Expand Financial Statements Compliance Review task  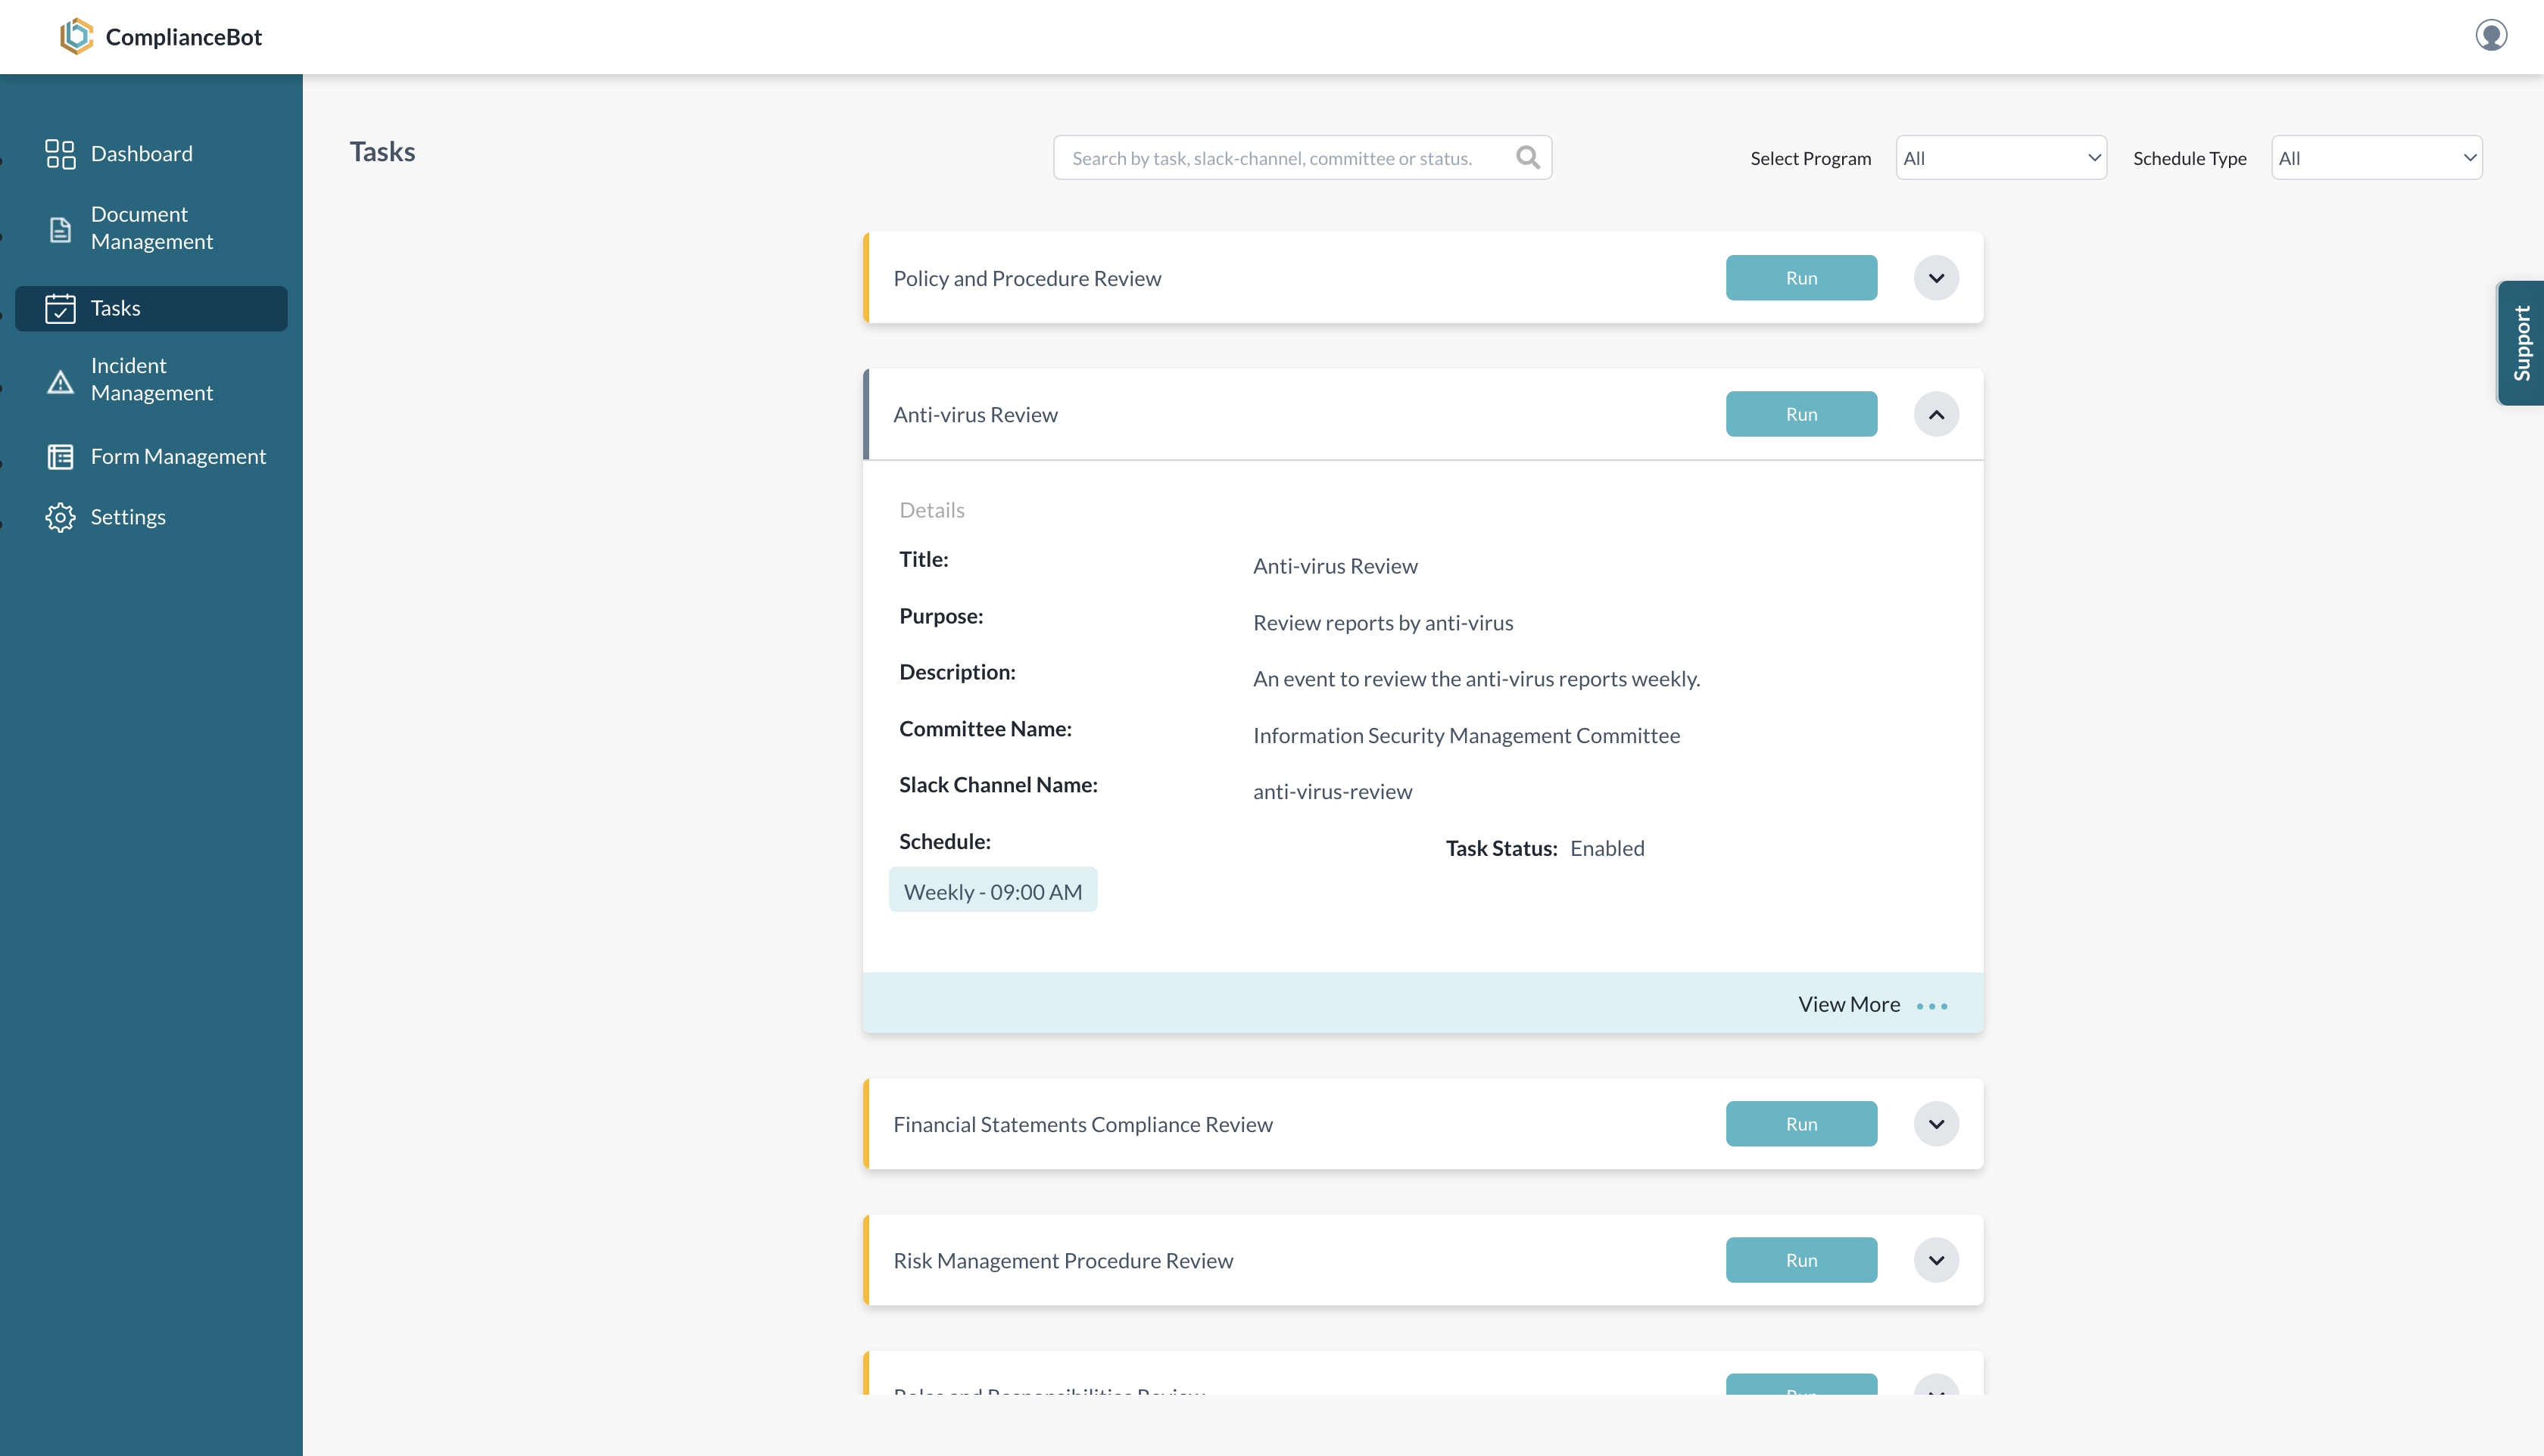1936,1124
